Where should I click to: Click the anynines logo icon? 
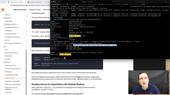tap(3, 9)
